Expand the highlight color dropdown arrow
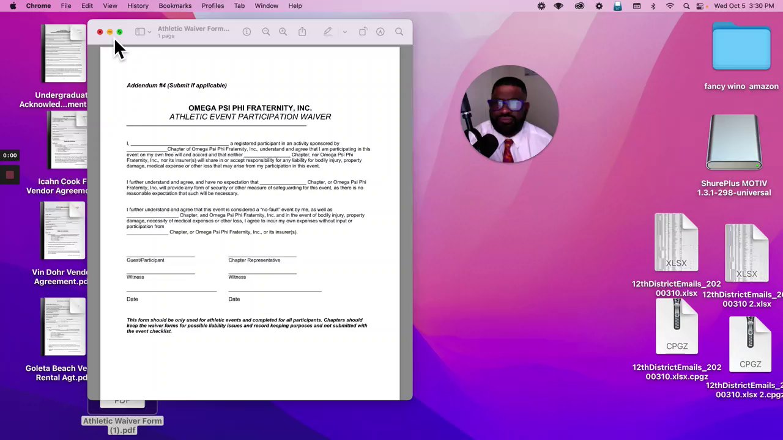Screen dimensions: 783x440 click(344, 32)
